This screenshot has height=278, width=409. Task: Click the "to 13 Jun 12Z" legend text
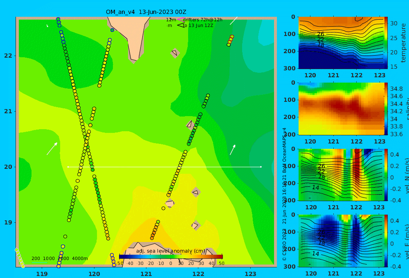pos(198,26)
